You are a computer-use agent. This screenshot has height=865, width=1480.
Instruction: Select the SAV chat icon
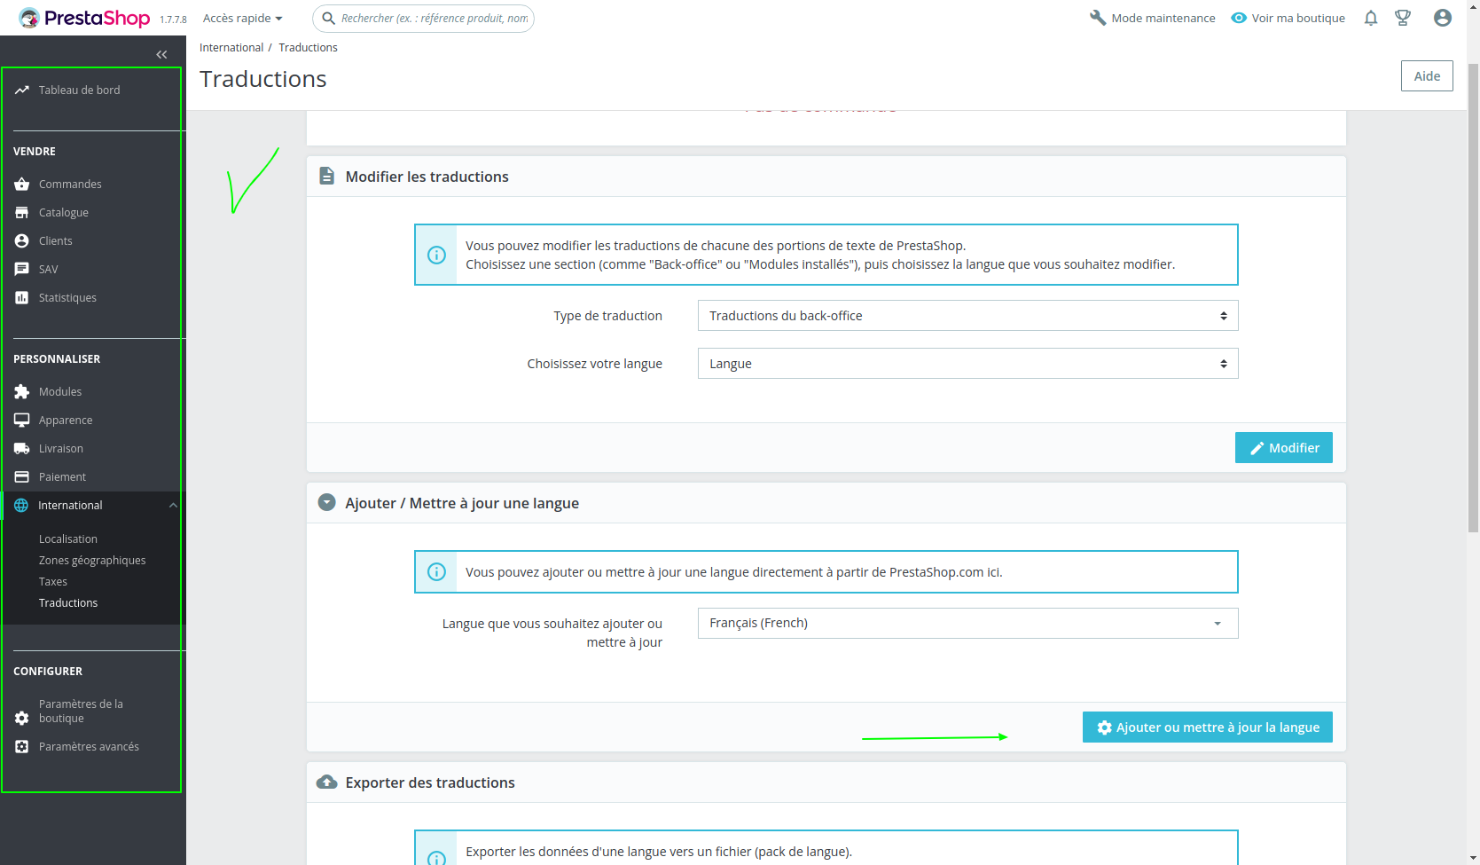21,269
